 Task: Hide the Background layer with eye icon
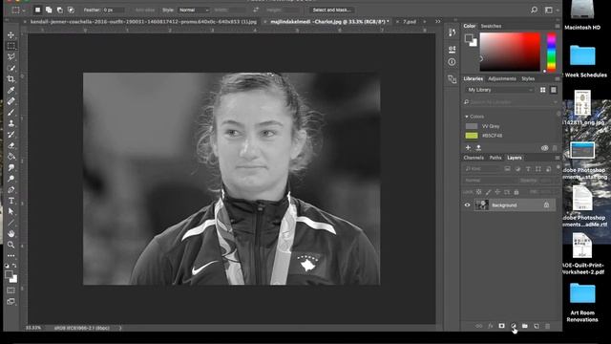pos(467,205)
